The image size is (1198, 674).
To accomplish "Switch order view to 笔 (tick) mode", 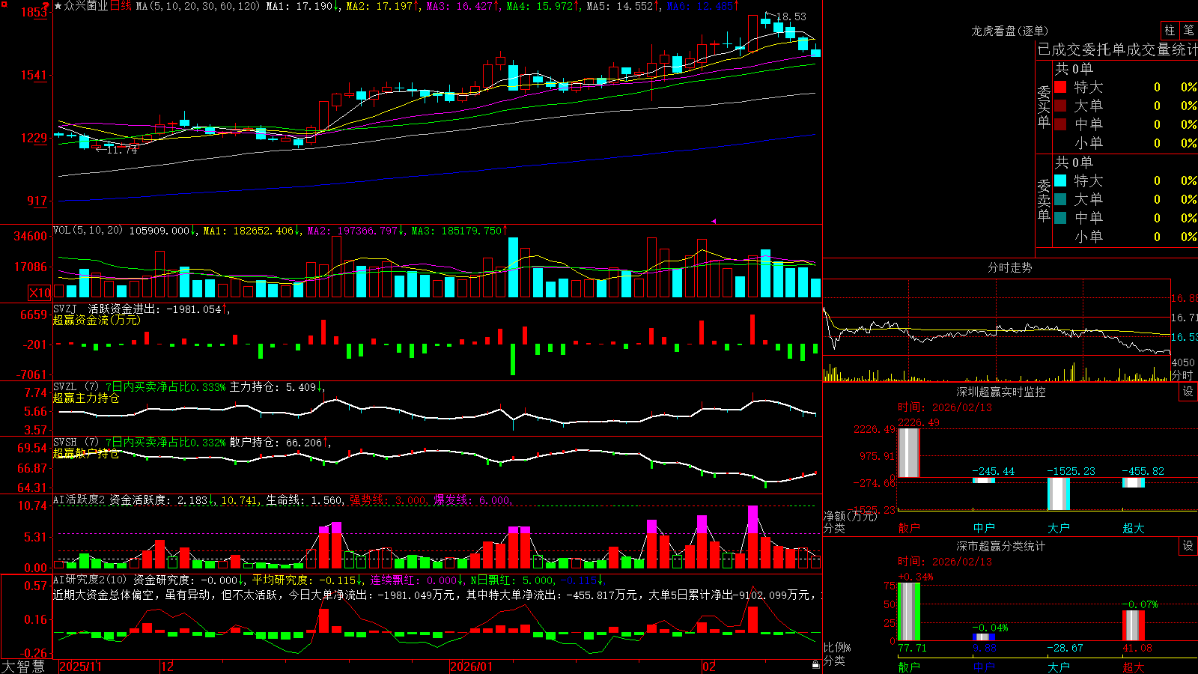I will click(x=1189, y=31).
